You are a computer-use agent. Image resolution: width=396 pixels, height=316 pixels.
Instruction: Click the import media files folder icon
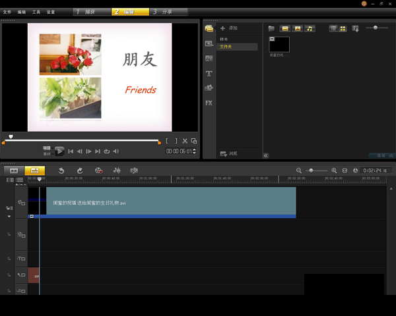[271, 28]
